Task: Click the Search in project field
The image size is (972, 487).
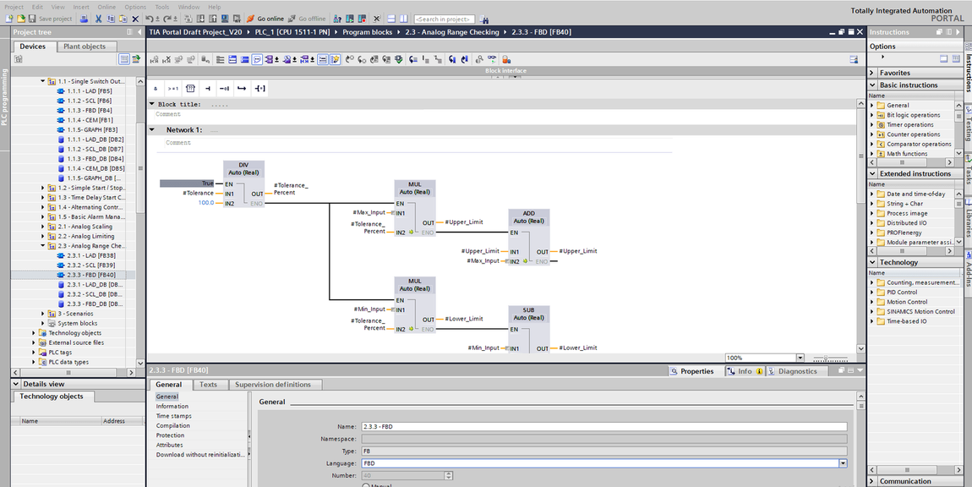Action: pos(445,19)
